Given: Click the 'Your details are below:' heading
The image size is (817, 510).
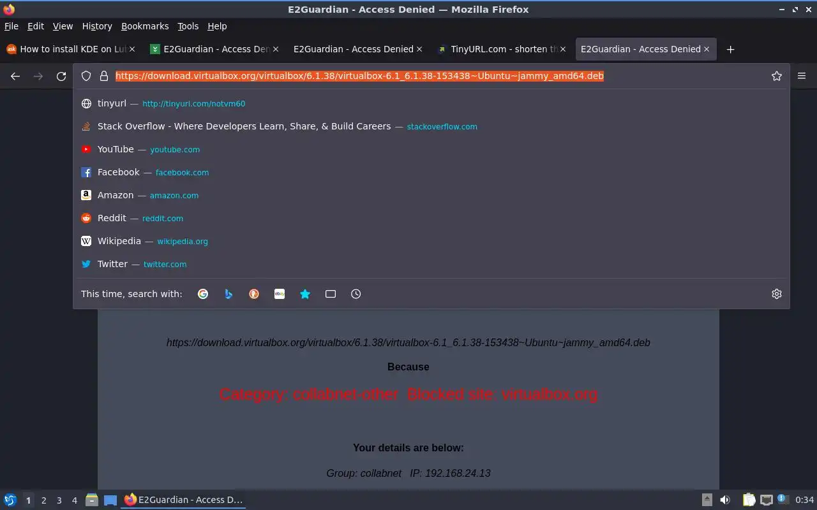Looking at the screenshot, I should coord(408,448).
